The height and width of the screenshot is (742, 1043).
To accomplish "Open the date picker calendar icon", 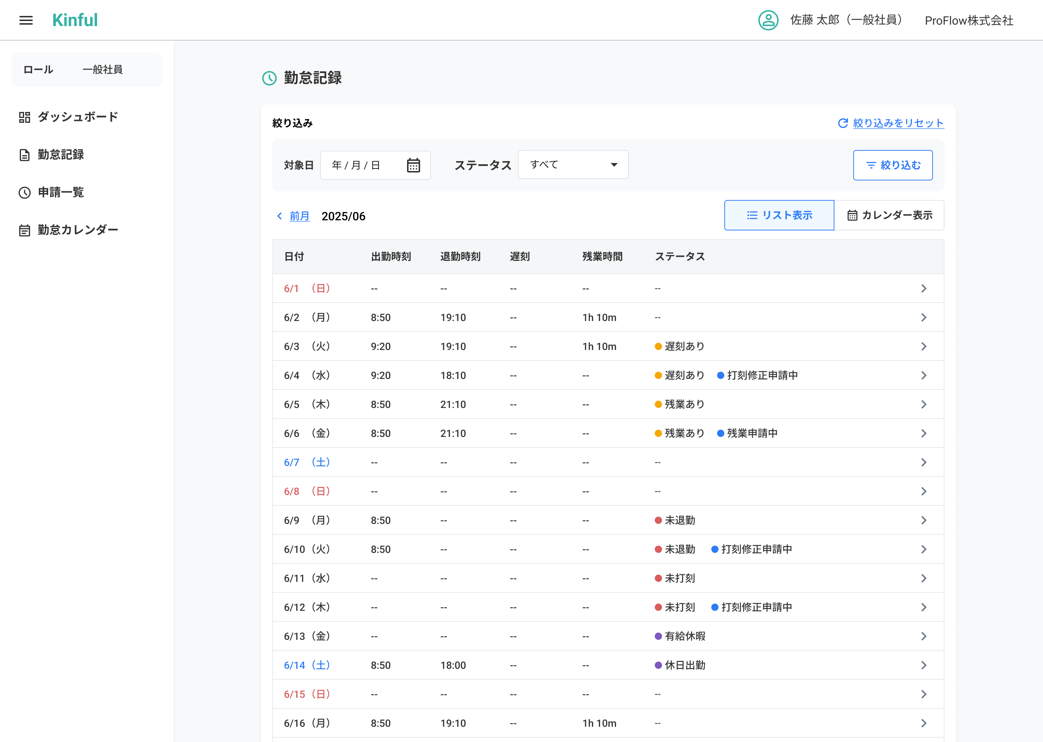I will [x=413, y=165].
